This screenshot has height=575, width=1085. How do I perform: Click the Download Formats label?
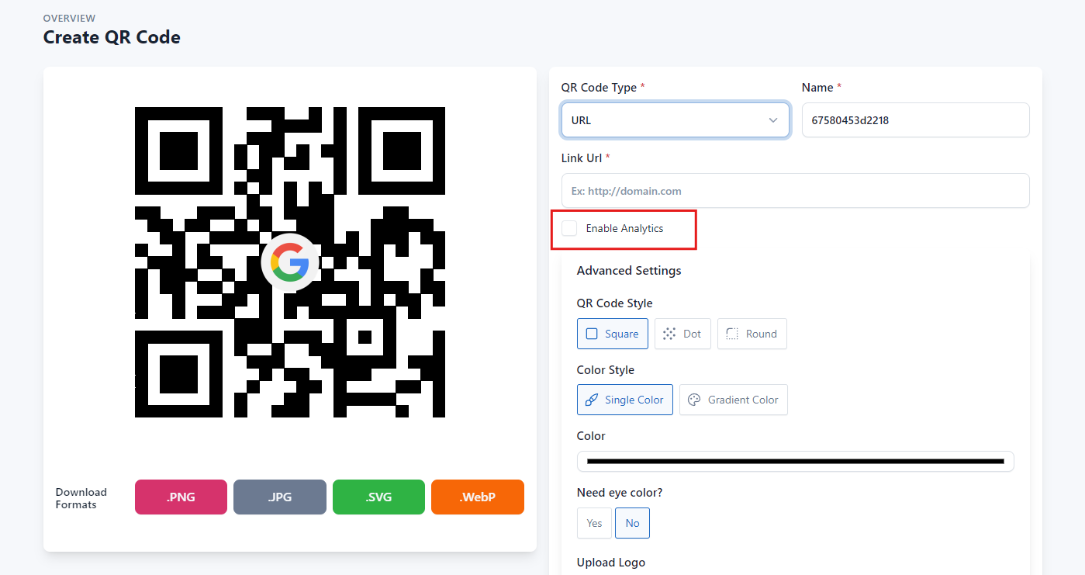(81, 498)
